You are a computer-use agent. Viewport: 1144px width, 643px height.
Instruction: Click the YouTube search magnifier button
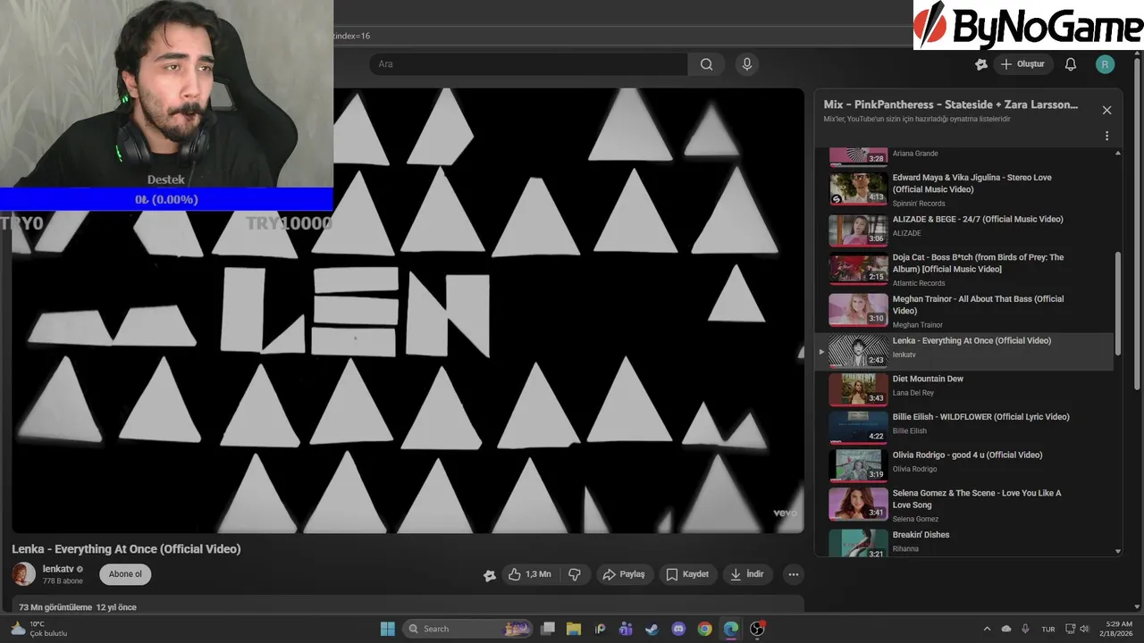pyautogui.click(x=706, y=64)
